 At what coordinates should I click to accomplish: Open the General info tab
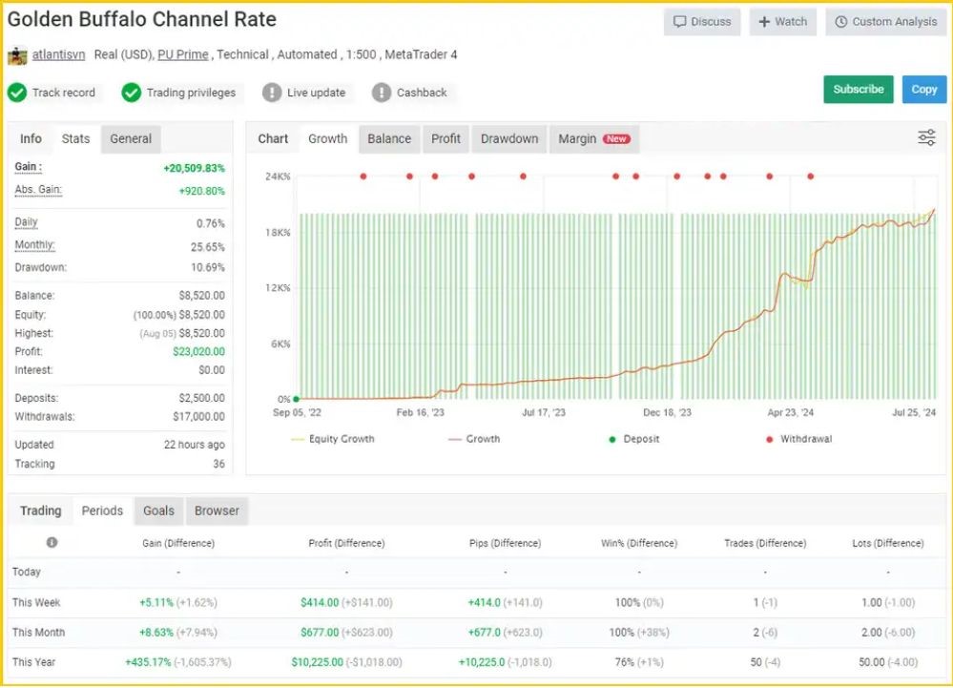(x=131, y=138)
